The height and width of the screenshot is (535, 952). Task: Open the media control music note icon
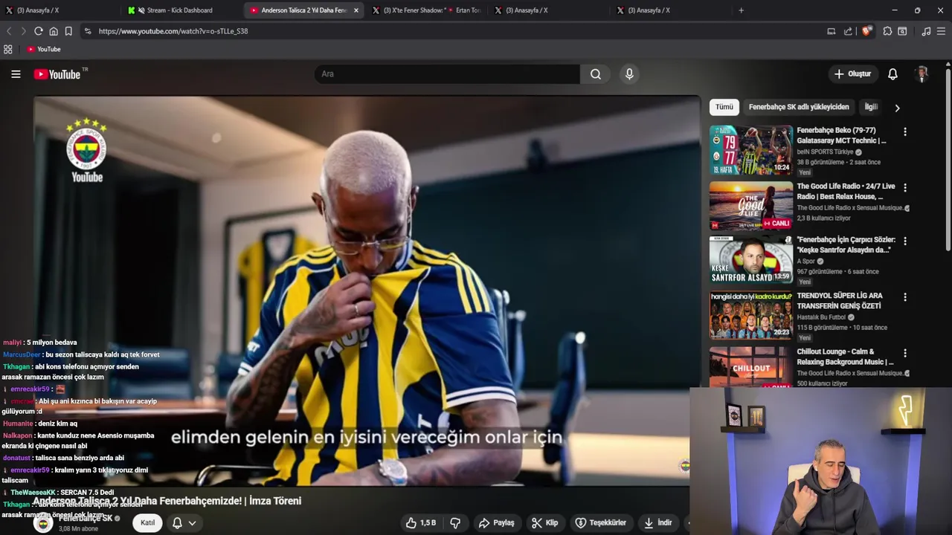point(926,31)
